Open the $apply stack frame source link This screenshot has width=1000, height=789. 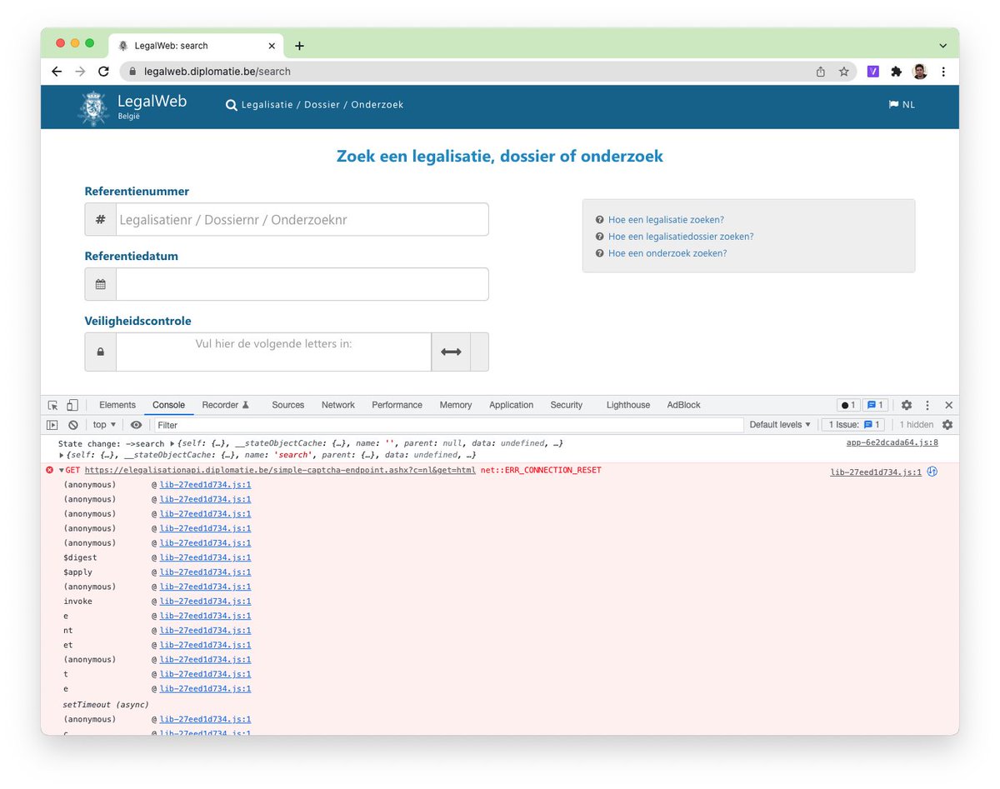click(x=205, y=572)
